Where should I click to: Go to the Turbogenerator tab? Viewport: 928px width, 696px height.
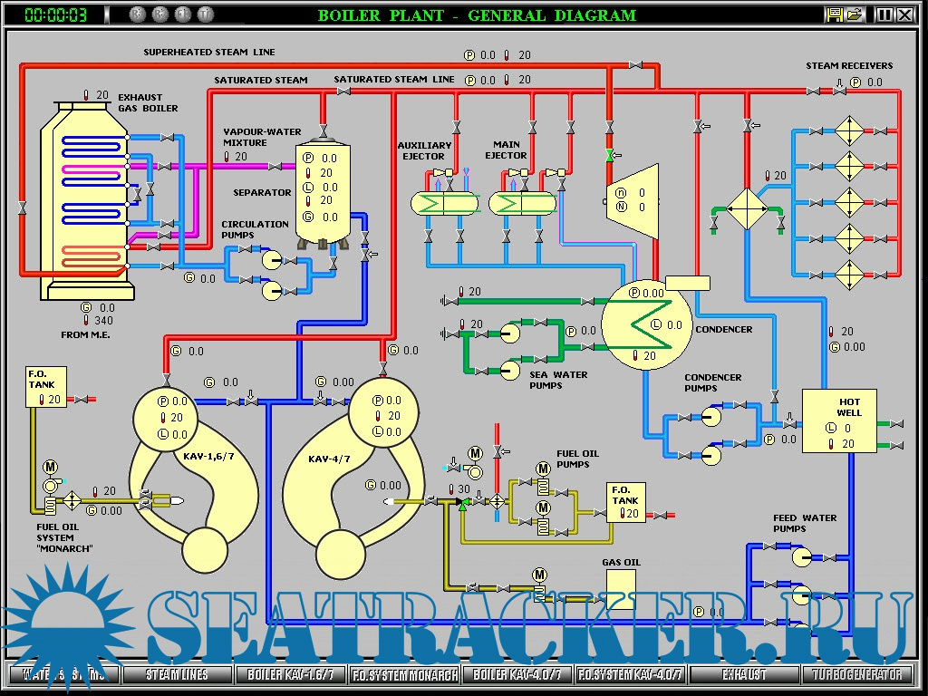coord(856,674)
